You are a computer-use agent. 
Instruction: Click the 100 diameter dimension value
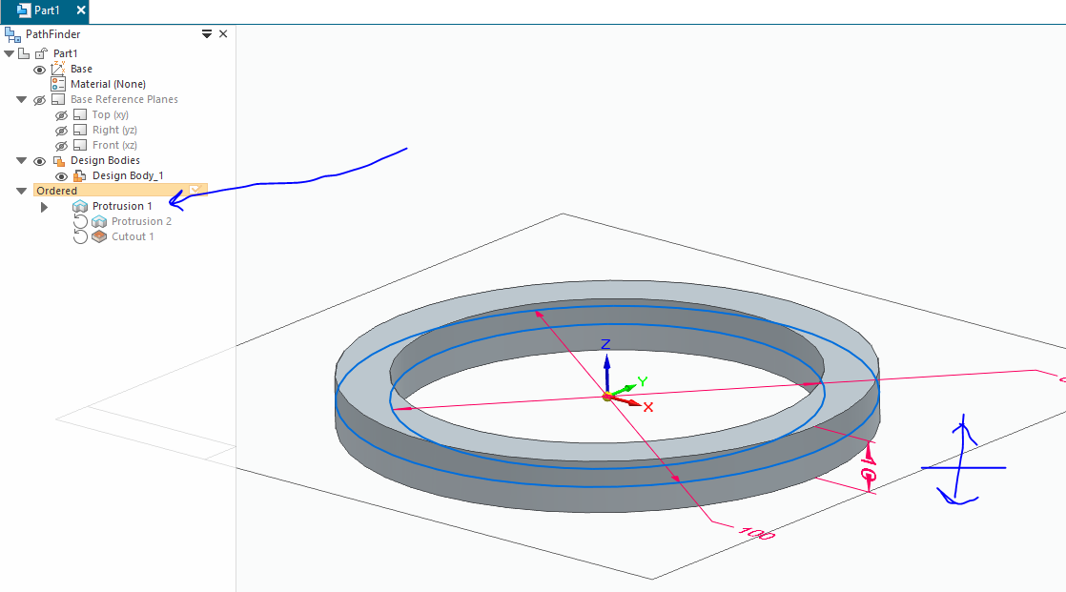[x=757, y=534]
